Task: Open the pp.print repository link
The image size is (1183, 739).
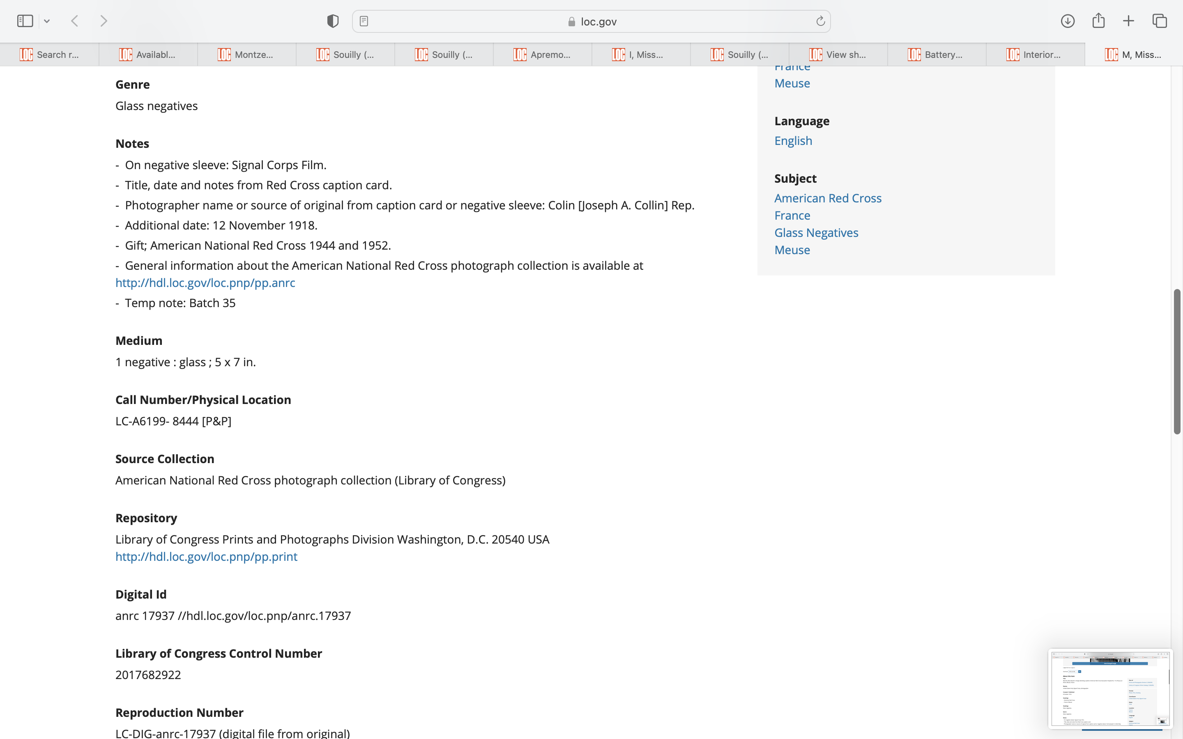Action: coord(206,557)
